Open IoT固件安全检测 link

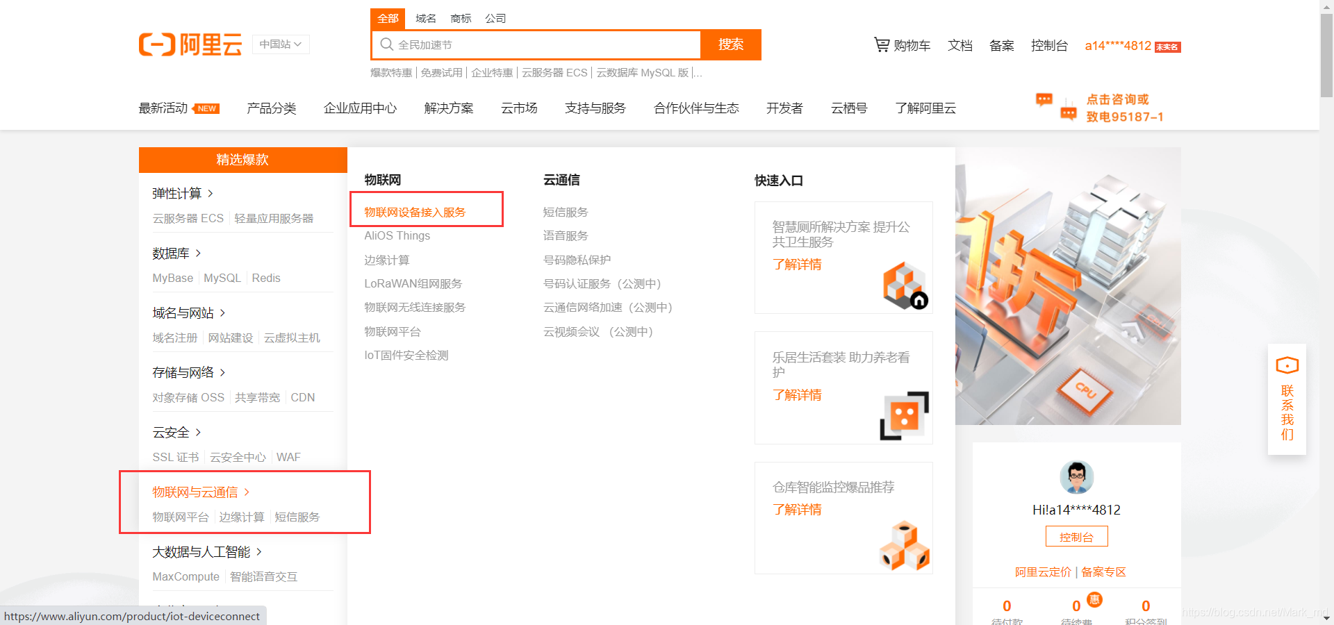(406, 355)
